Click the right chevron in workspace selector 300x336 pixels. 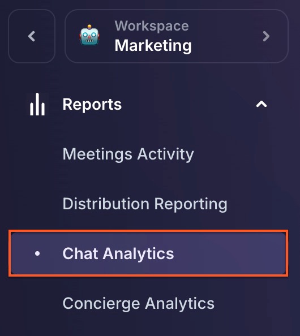click(266, 36)
